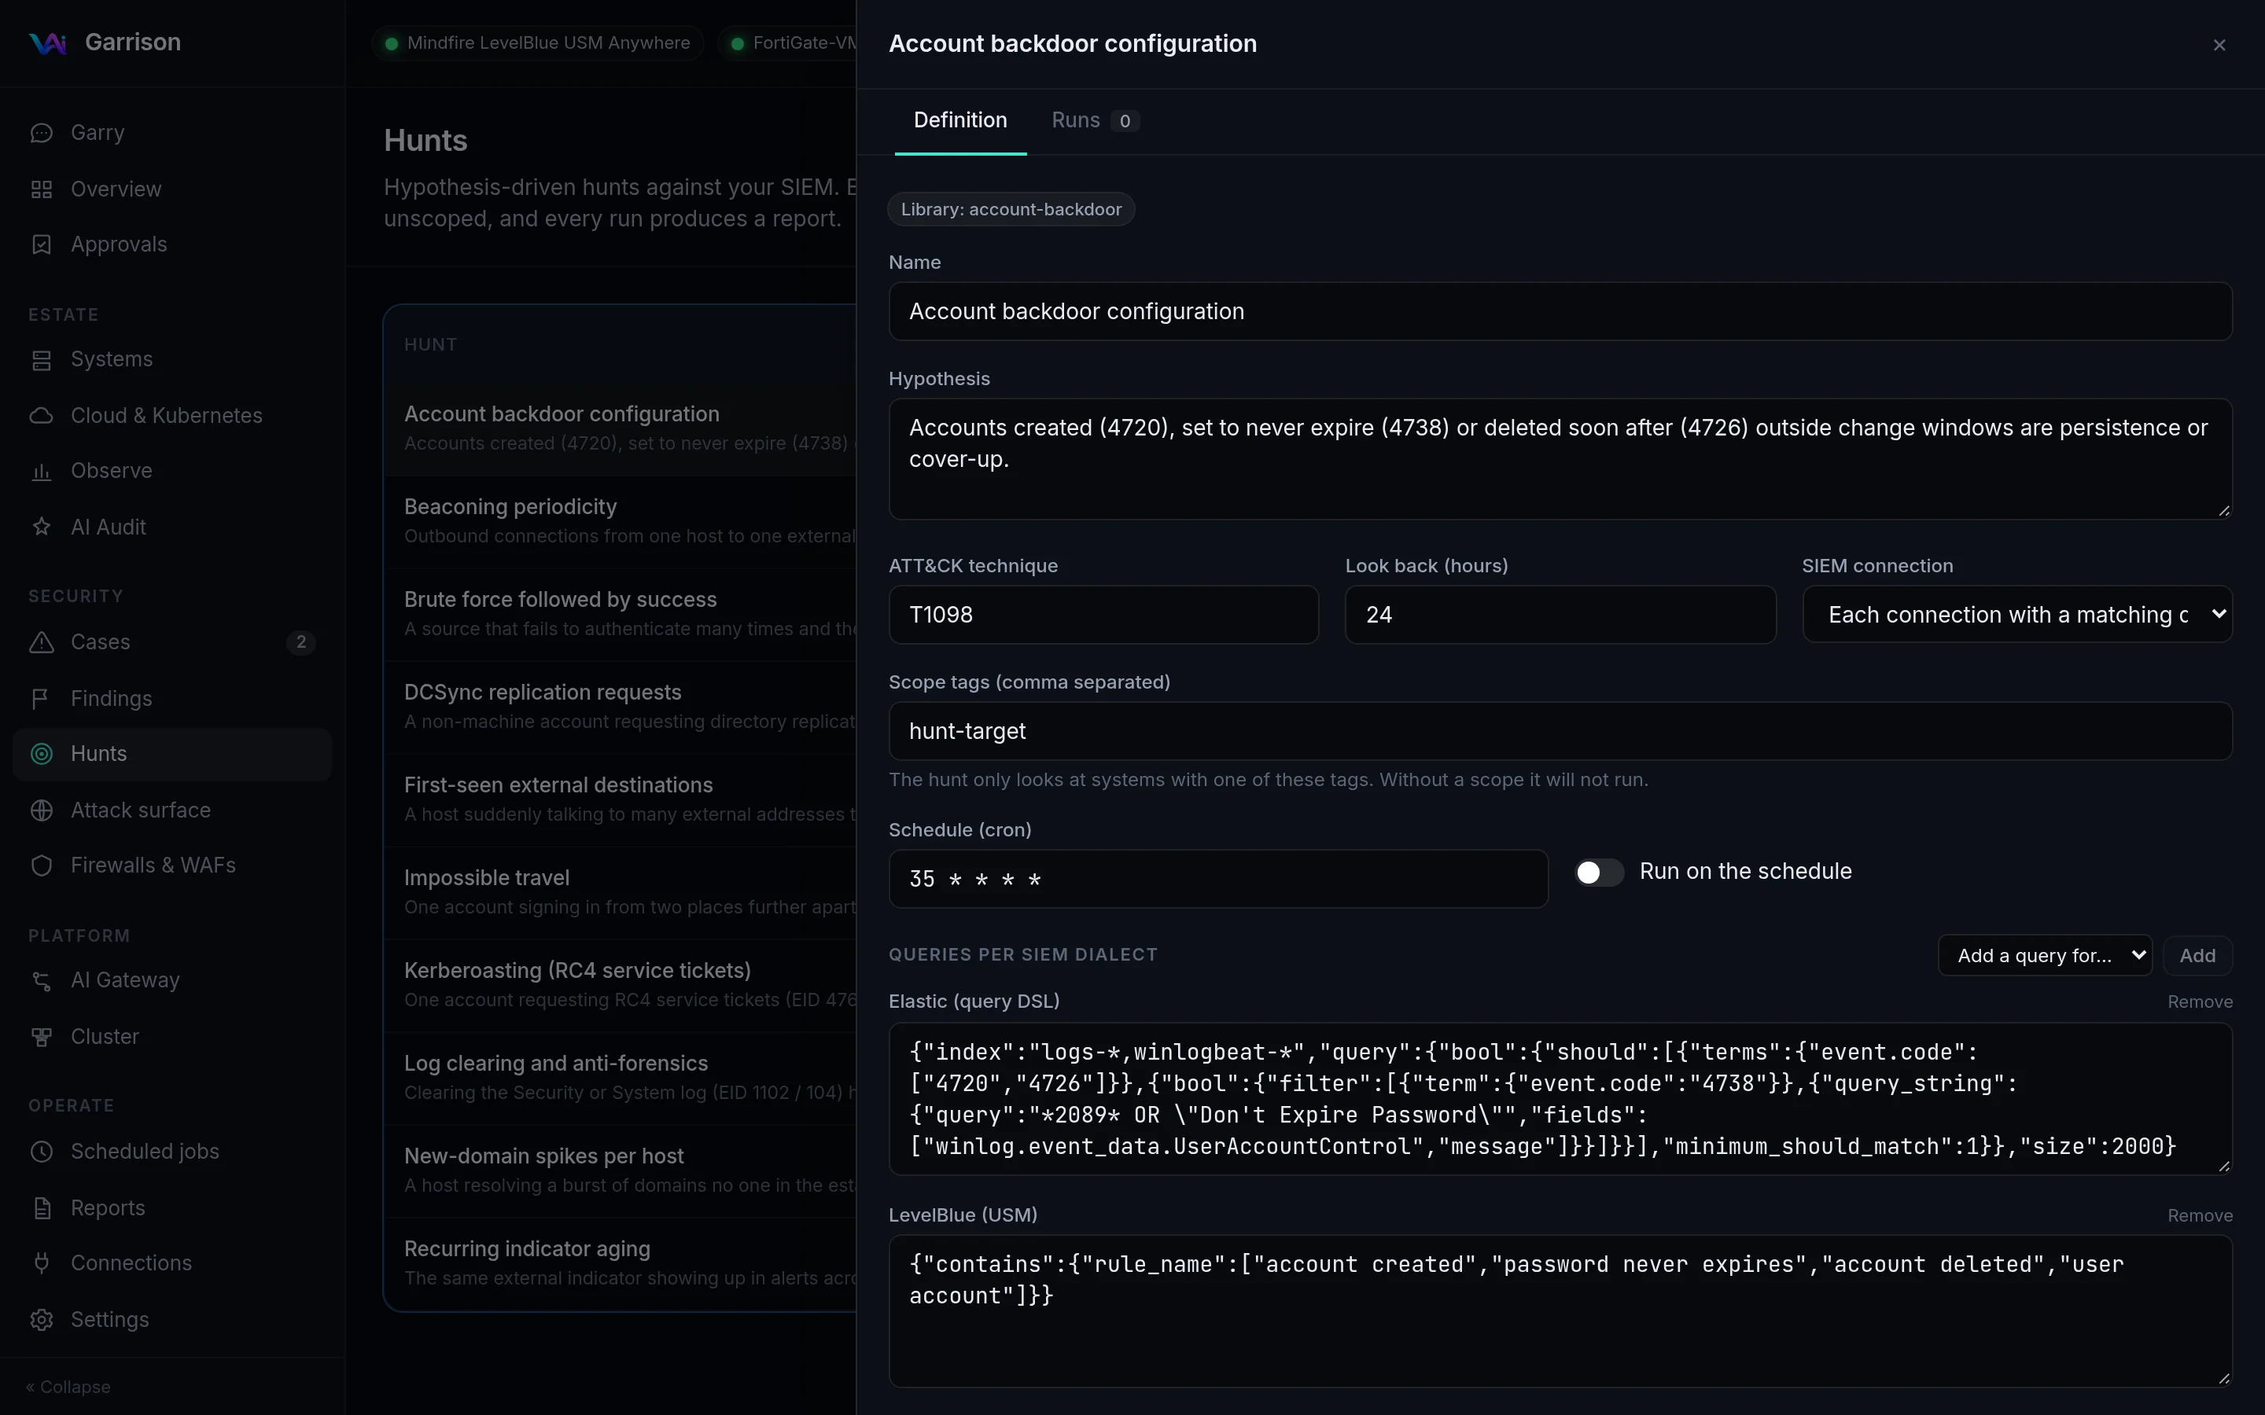Open the Overview grid icon
This screenshot has height=1415, width=2265.
point(41,189)
